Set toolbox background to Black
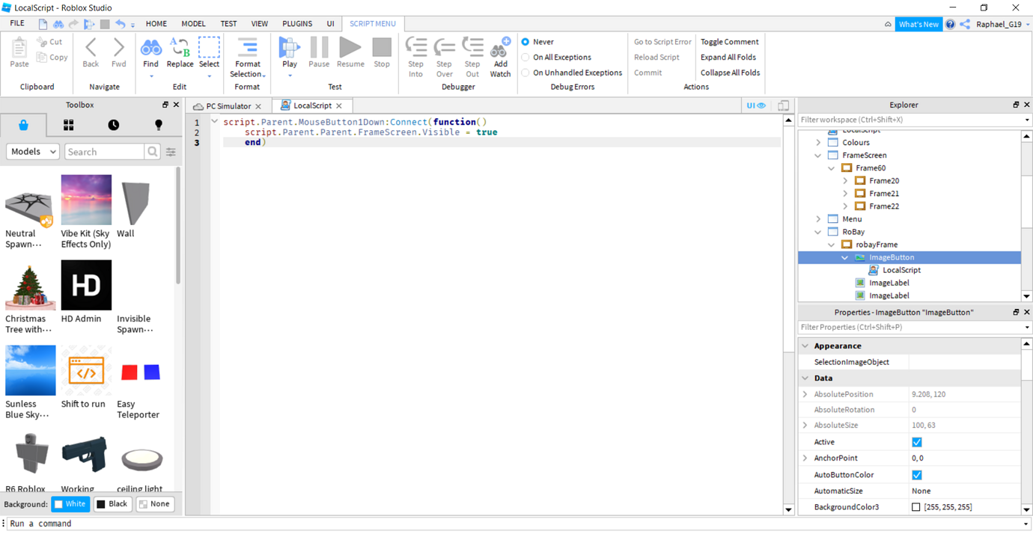The image size is (1033, 537). (113, 504)
